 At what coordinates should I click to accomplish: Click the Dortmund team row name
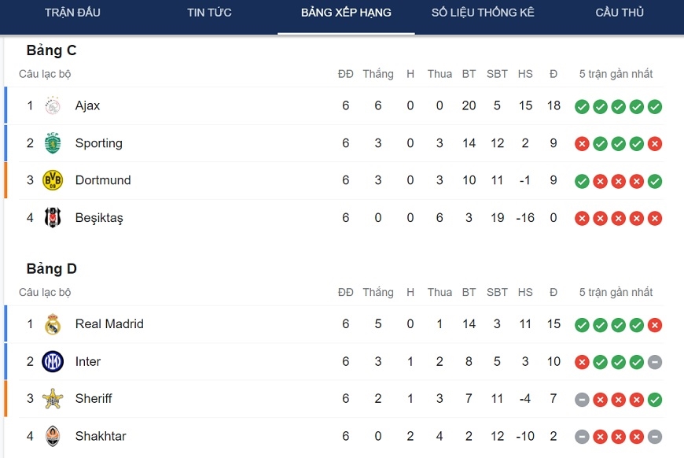coord(103,180)
